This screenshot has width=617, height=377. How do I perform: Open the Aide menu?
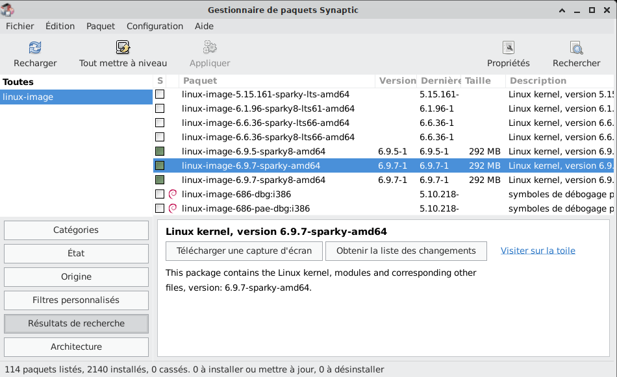click(x=204, y=26)
